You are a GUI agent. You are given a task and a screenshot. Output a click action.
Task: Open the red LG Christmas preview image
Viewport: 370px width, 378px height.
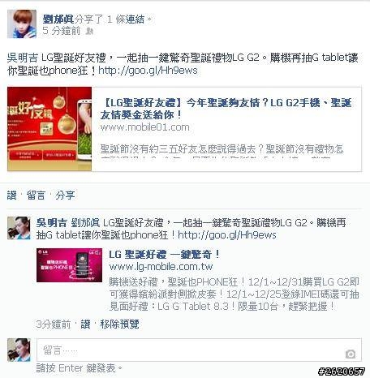click(x=49, y=129)
